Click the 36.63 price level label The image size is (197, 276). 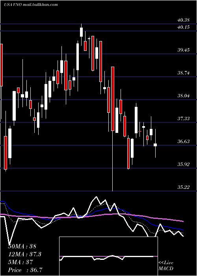(x=184, y=142)
